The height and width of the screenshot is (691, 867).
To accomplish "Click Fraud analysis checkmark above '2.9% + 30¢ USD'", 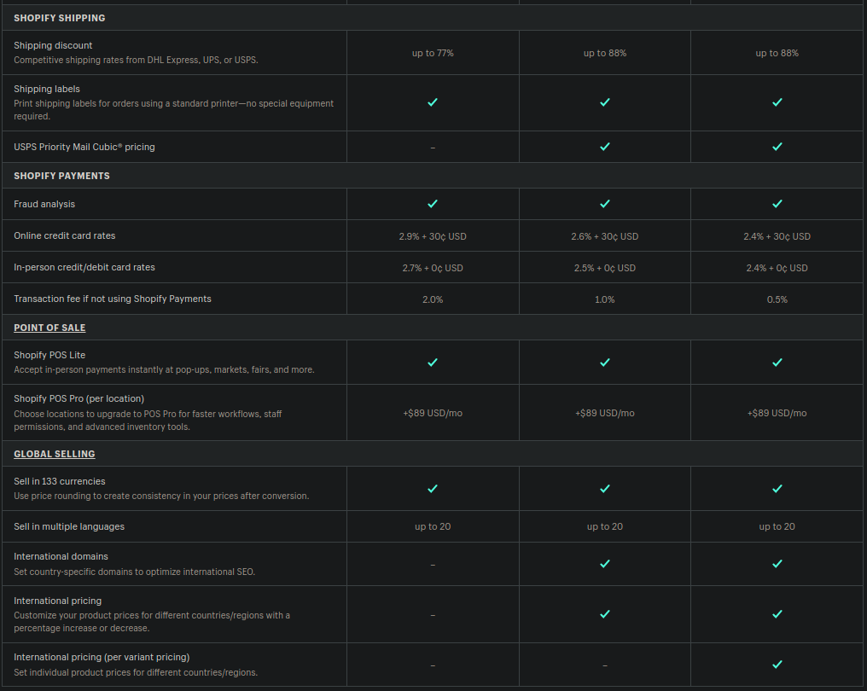I will pos(433,204).
